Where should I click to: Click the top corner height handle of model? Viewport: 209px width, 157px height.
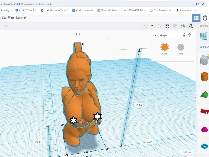(83, 44)
